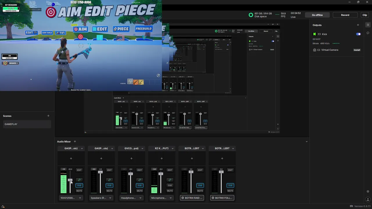Open the 100012590 device dropdown
The image size is (372, 209).
point(71,198)
